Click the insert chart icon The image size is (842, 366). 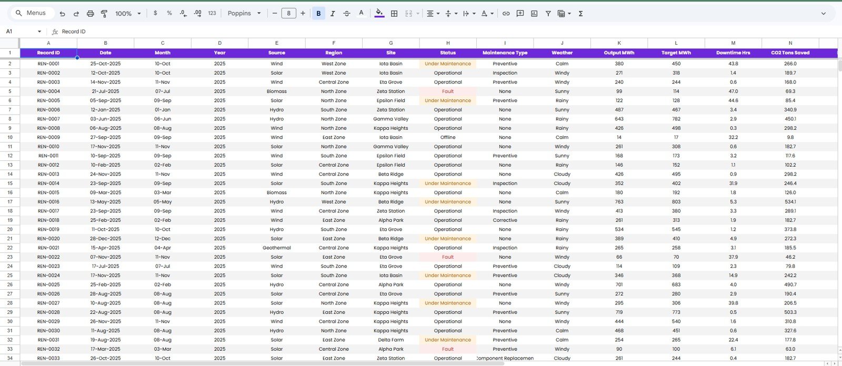[x=534, y=14]
